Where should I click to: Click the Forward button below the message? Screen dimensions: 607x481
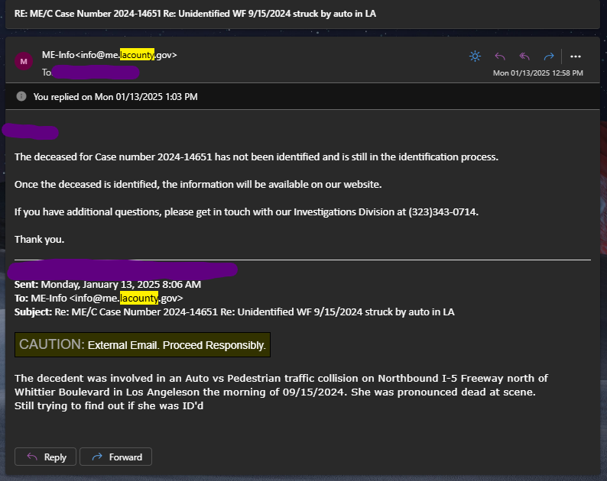point(115,457)
